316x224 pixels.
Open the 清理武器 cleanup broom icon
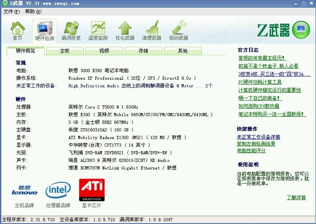tap(152, 31)
